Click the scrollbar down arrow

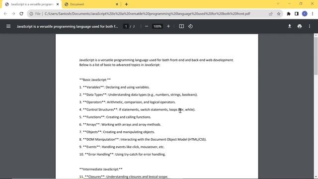pos(316,177)
